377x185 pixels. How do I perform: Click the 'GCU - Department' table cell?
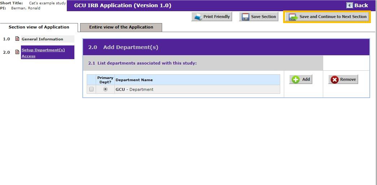pyautogui.click(x=198, y=89)
